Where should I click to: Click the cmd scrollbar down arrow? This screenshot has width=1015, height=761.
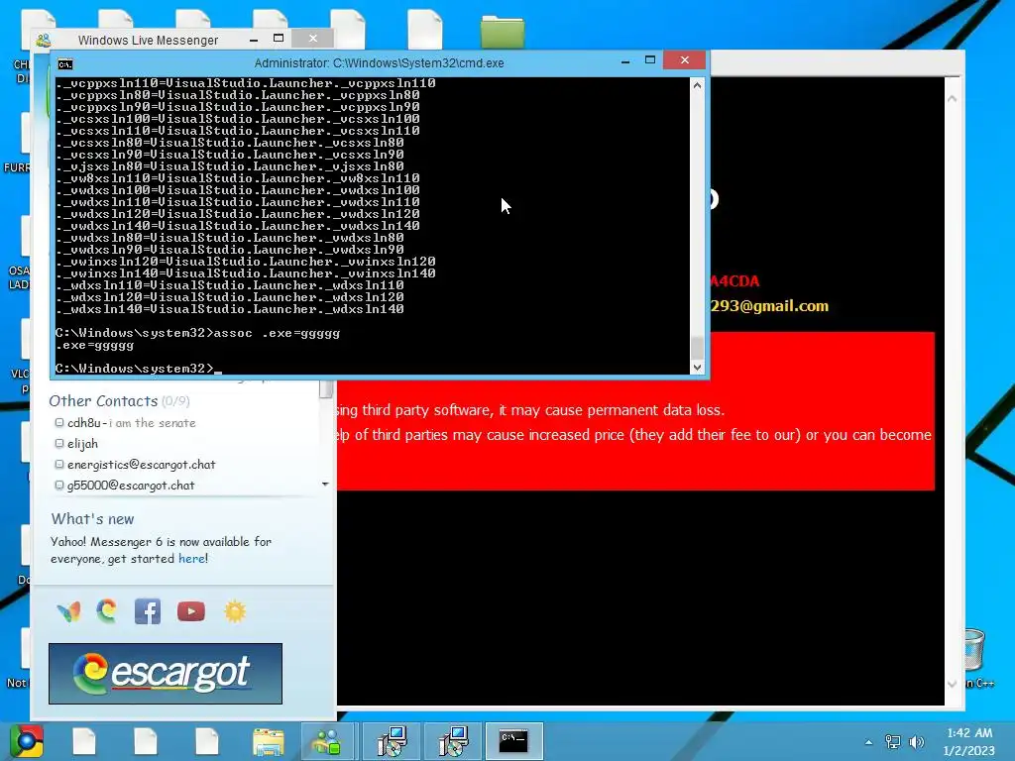point(697,367)
